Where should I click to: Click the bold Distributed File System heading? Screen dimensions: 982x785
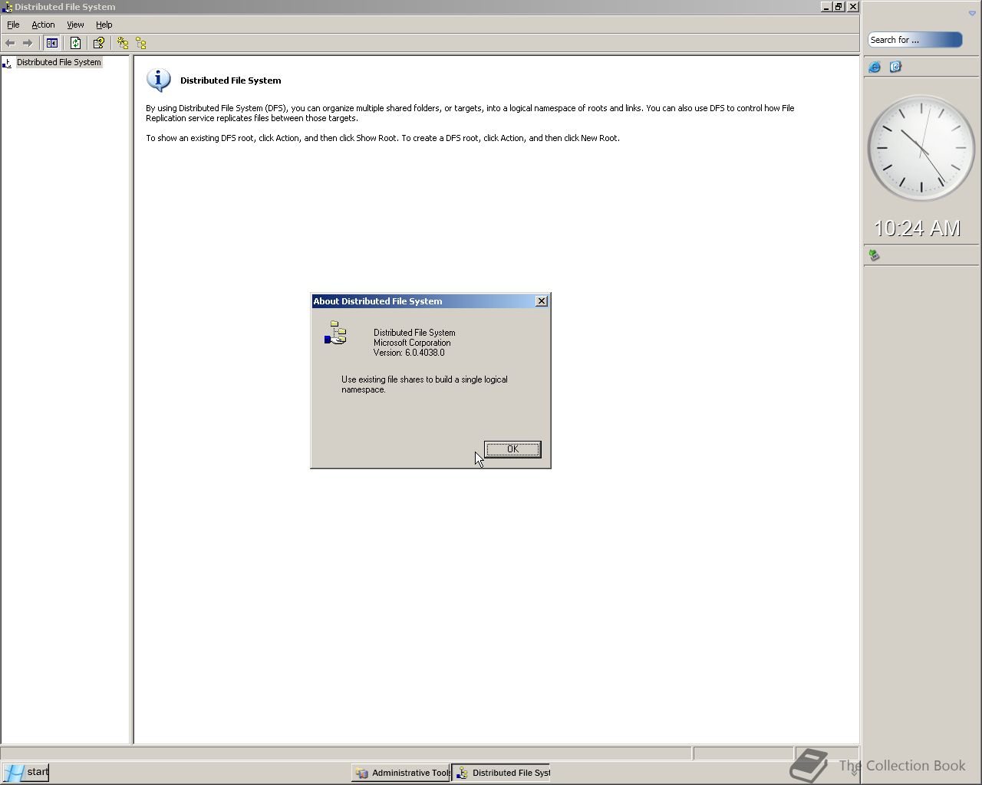(230, 80)
